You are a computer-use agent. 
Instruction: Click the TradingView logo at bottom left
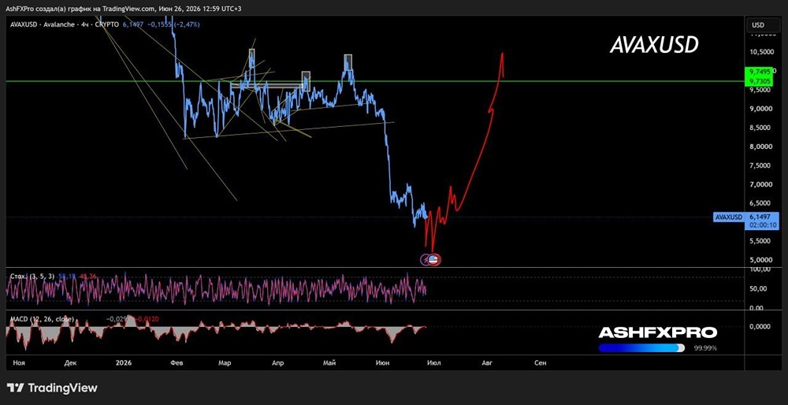pyautogui.click(x=52, y=388)
